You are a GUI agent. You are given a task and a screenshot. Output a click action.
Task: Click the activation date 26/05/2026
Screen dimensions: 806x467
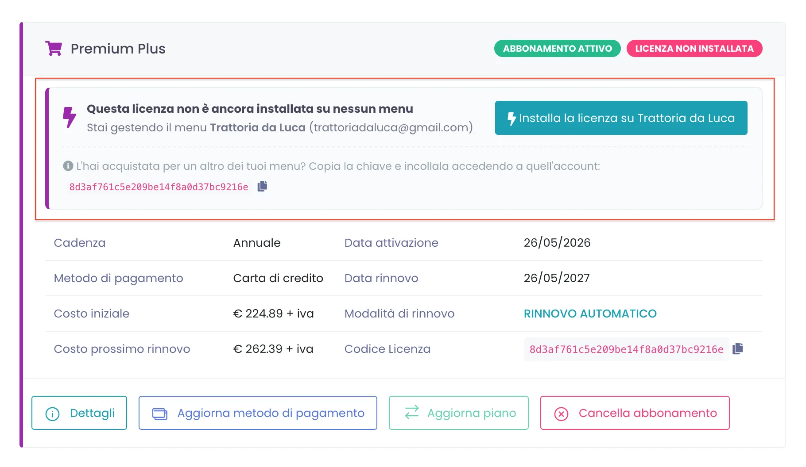pos(557,243)
